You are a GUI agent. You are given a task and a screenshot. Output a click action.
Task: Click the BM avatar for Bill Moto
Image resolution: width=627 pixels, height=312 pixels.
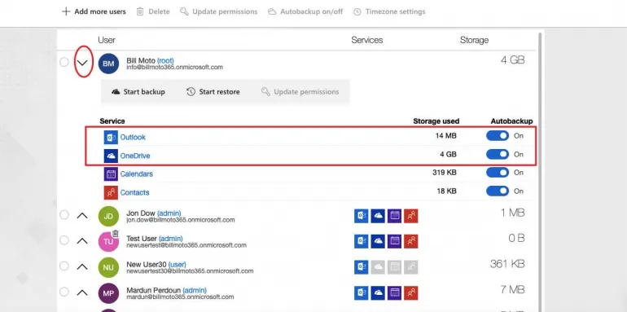click(x=108, y=64)
